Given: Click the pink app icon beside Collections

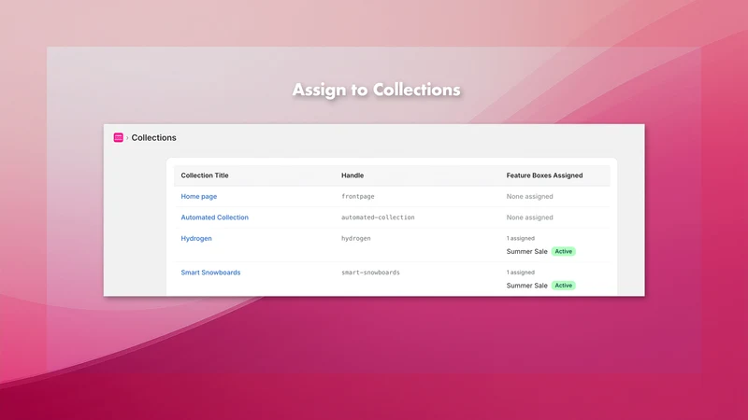Looking at the screenshot, I should 119,137.
